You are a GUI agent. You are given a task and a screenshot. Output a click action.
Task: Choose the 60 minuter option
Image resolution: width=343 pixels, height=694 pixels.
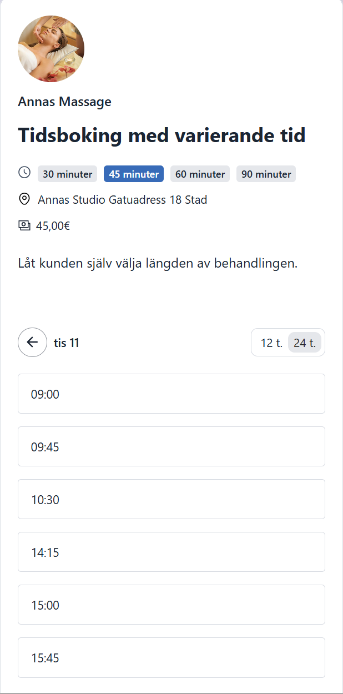(x=200, y=174)
